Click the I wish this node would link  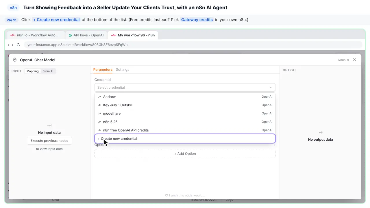pyautogui.click(x=185, y=195)
